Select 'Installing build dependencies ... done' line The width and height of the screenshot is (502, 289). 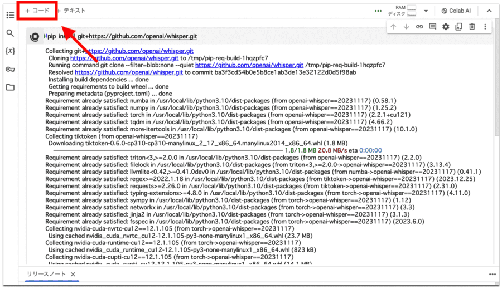[99, 79]
